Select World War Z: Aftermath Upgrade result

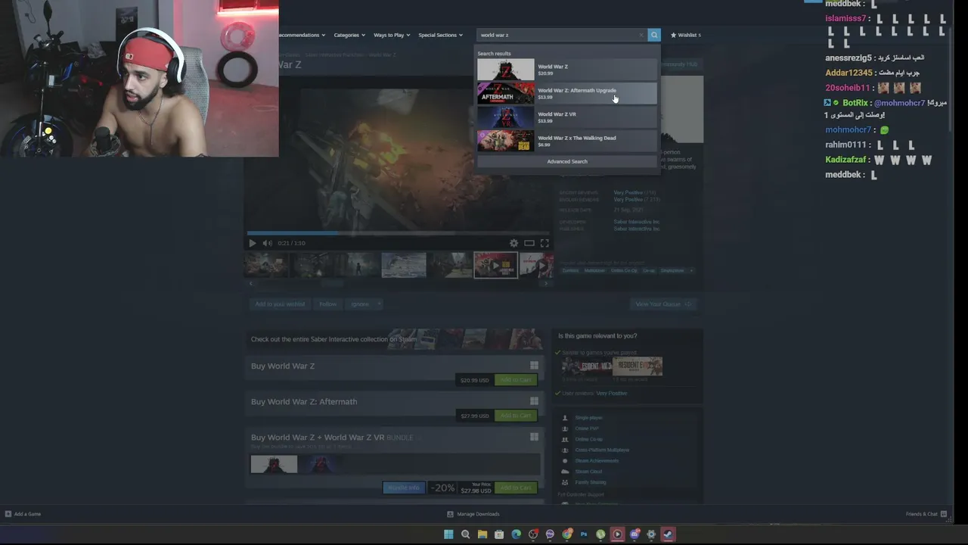(x=566, y=93)
